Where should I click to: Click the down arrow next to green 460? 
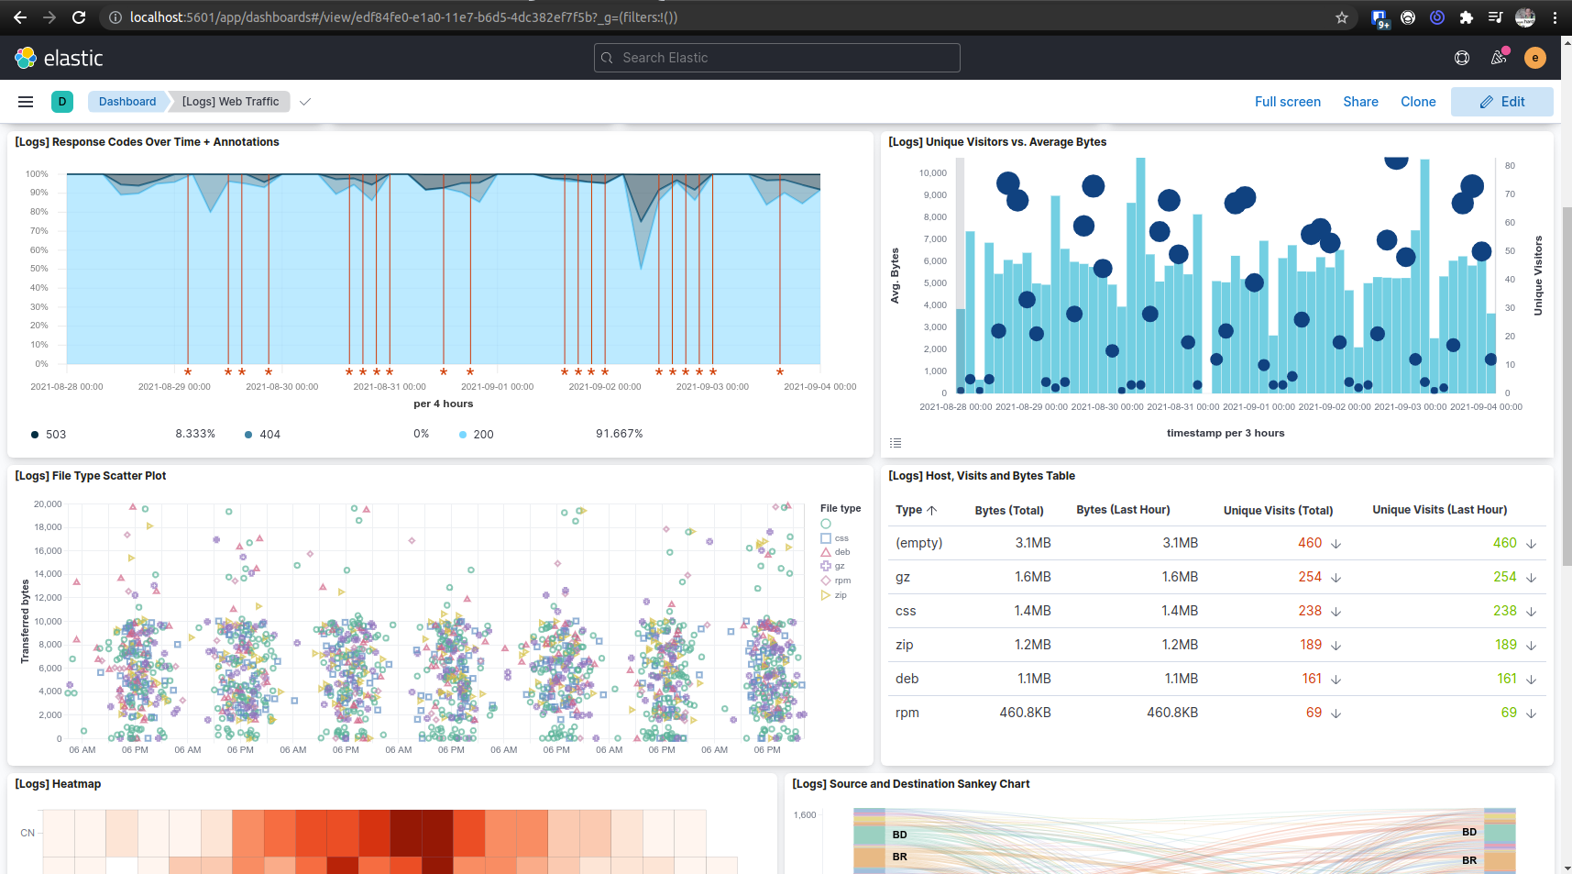(x=1531, y=544)
